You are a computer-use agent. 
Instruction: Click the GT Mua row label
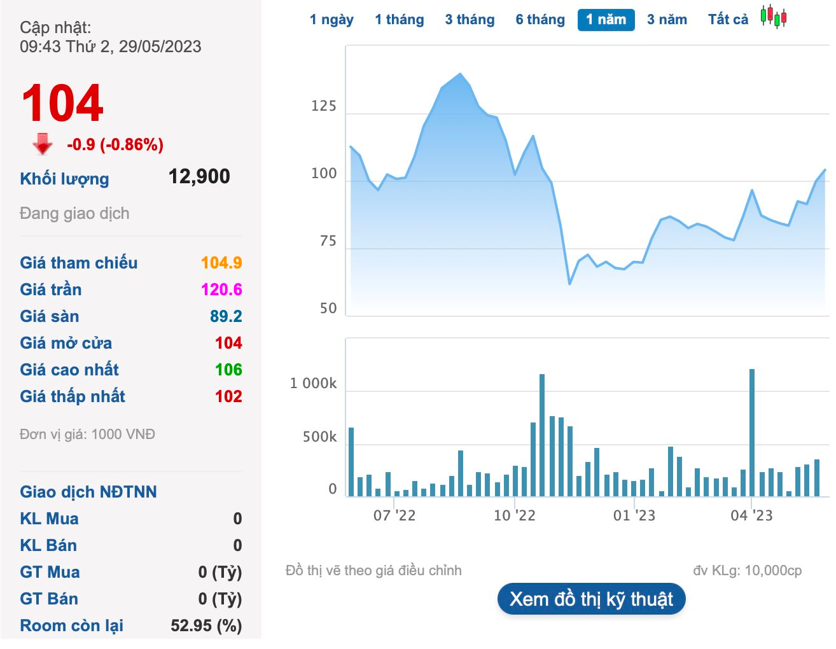coord(50,572)
